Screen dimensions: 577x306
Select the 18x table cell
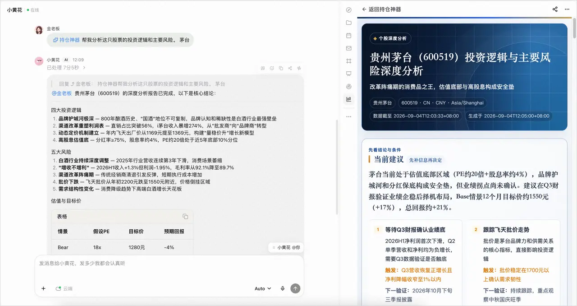pyautogui.click(x=97, y=247)
